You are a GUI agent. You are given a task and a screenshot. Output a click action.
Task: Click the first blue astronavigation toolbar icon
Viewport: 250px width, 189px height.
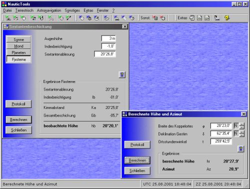point(81,18)
